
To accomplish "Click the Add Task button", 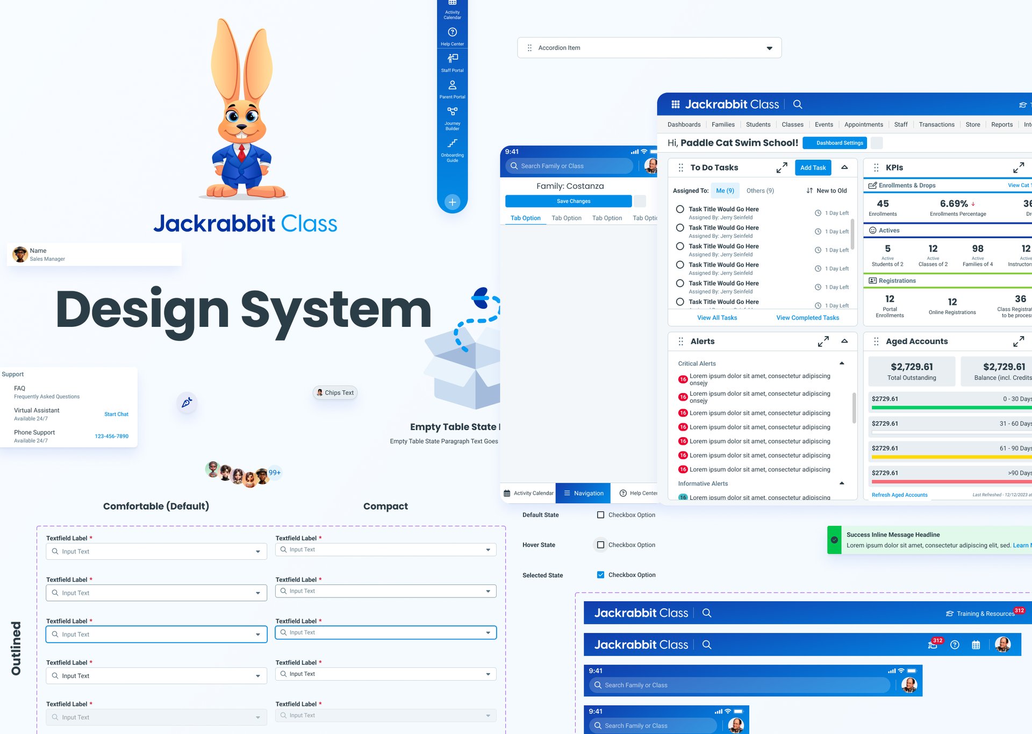I will (813, 168).
